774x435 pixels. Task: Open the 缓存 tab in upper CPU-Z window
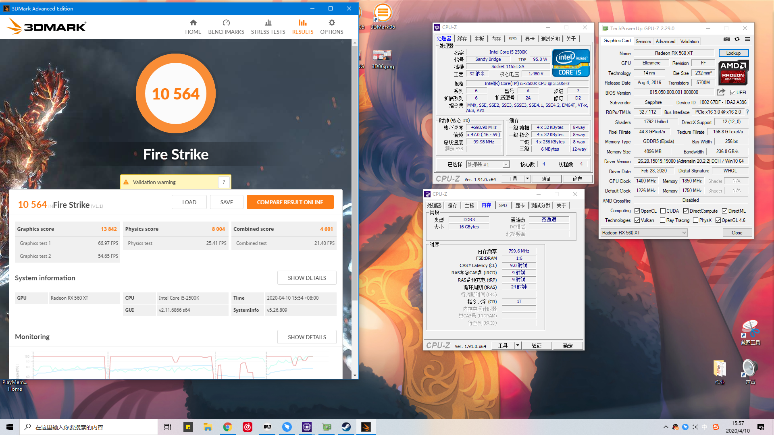[462, 39]
